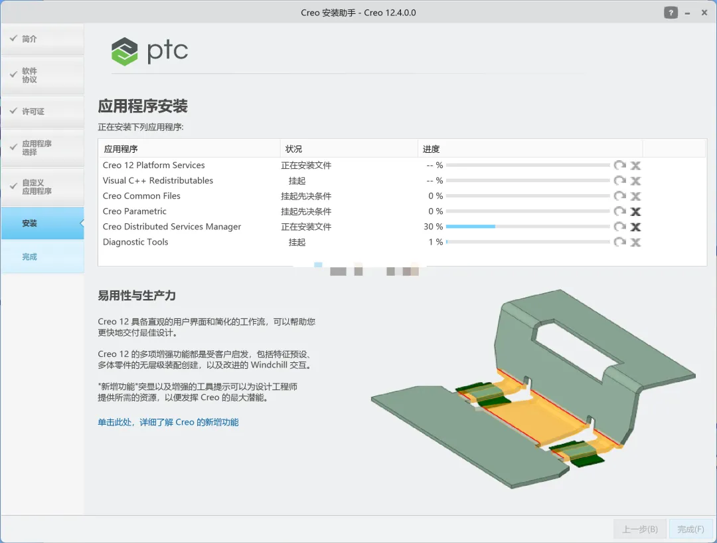Viewport: 717px width, 543px height.
Task: Click the PTC logo
Action: pyautogui.click(x=149, y=51)
